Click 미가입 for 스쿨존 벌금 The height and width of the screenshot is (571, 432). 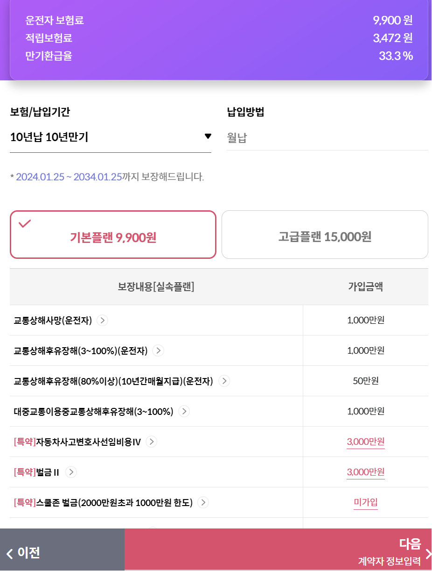coord(366,502)
